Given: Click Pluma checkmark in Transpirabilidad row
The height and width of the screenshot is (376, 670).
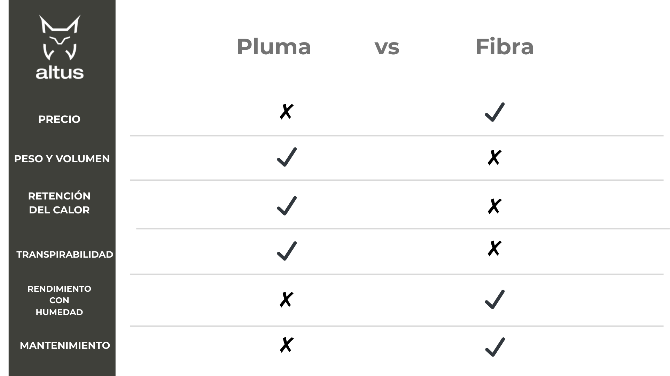Looking at the screenshot, I should [x=287, y=251].
